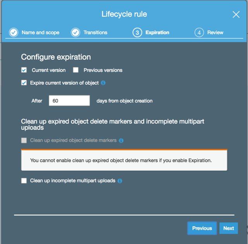Close the Lifecycle rule dialog
The image size is (248, 244).
click(x=236, y=15)
